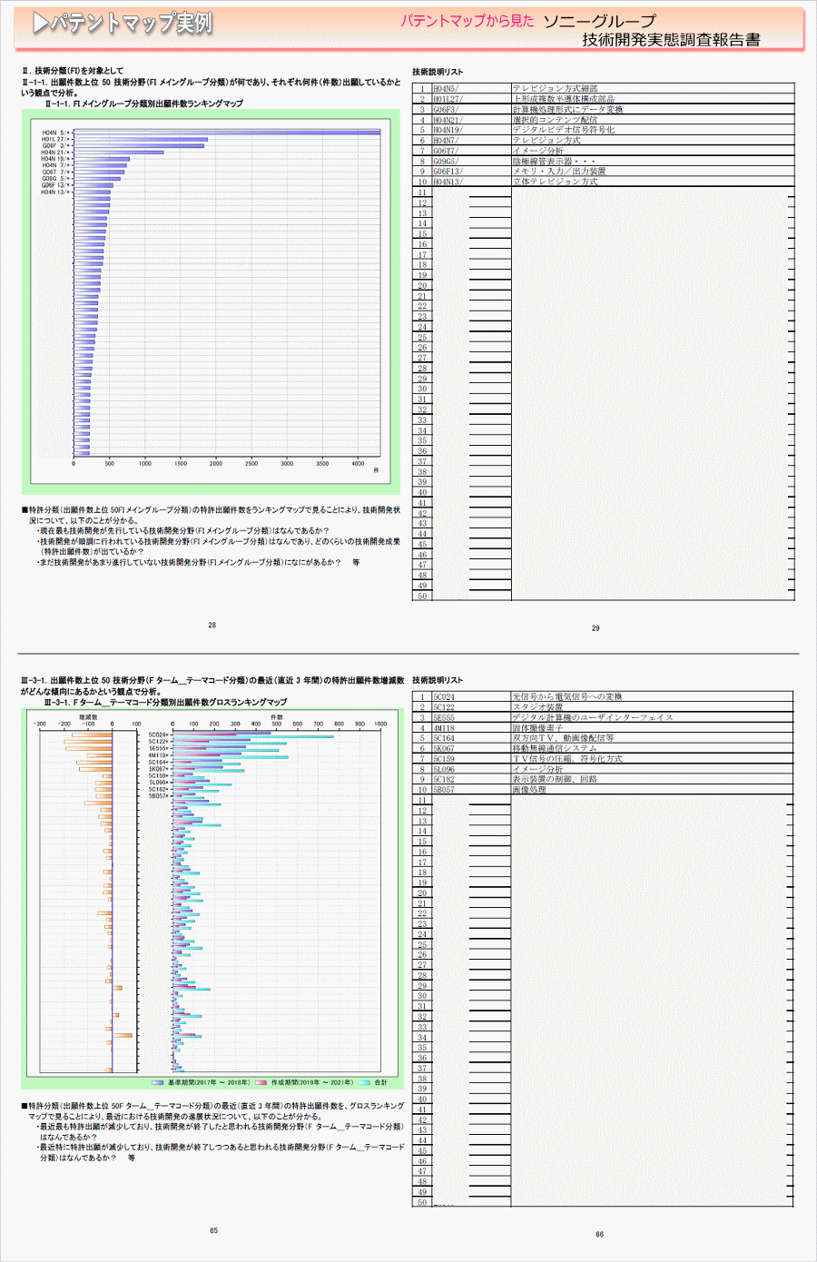Screen dimensions: 817x1262
Task: Click the description テレビジョン方式細部
Action: coord(555,89)
